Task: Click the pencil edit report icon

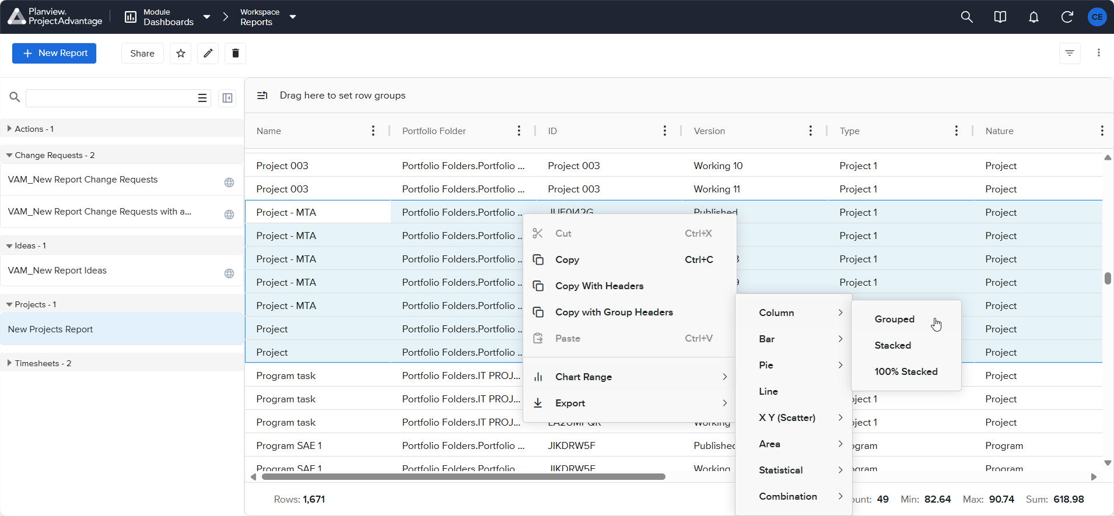Action: (x=208, y=53)
